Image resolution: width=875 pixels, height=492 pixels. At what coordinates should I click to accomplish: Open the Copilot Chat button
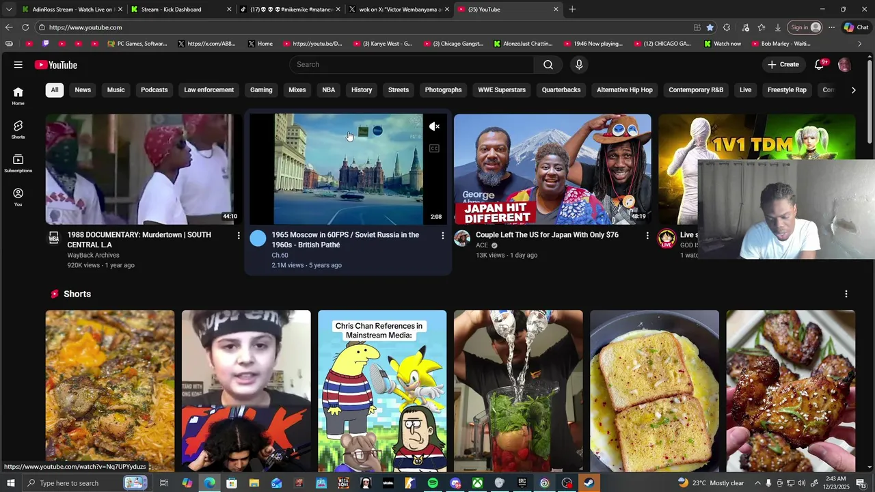(856, 27)
